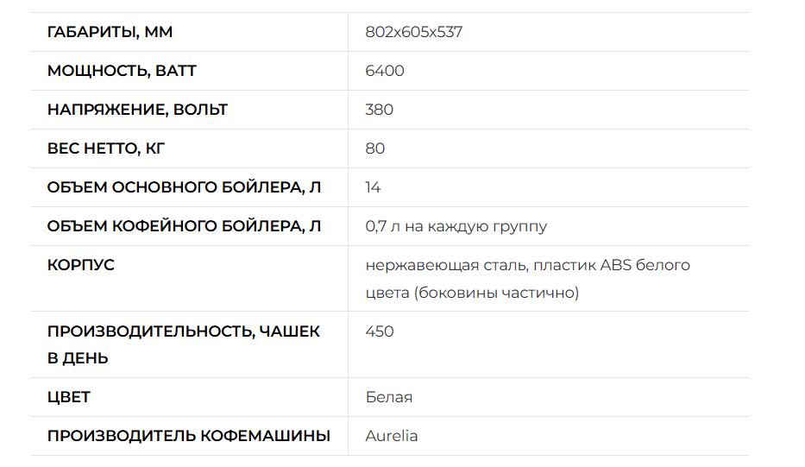Click the ОБЪЕМ КОФЕЙНОГО БОЙЛЕРА label
Screen dimensions: 805x467
[x=184, y=226]
